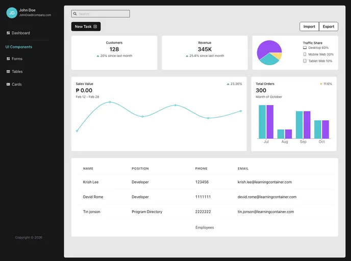The height and width of the screenshot is (261, 351).
Task: Click the Tablet Web device icon
Action: coord(305,61)
